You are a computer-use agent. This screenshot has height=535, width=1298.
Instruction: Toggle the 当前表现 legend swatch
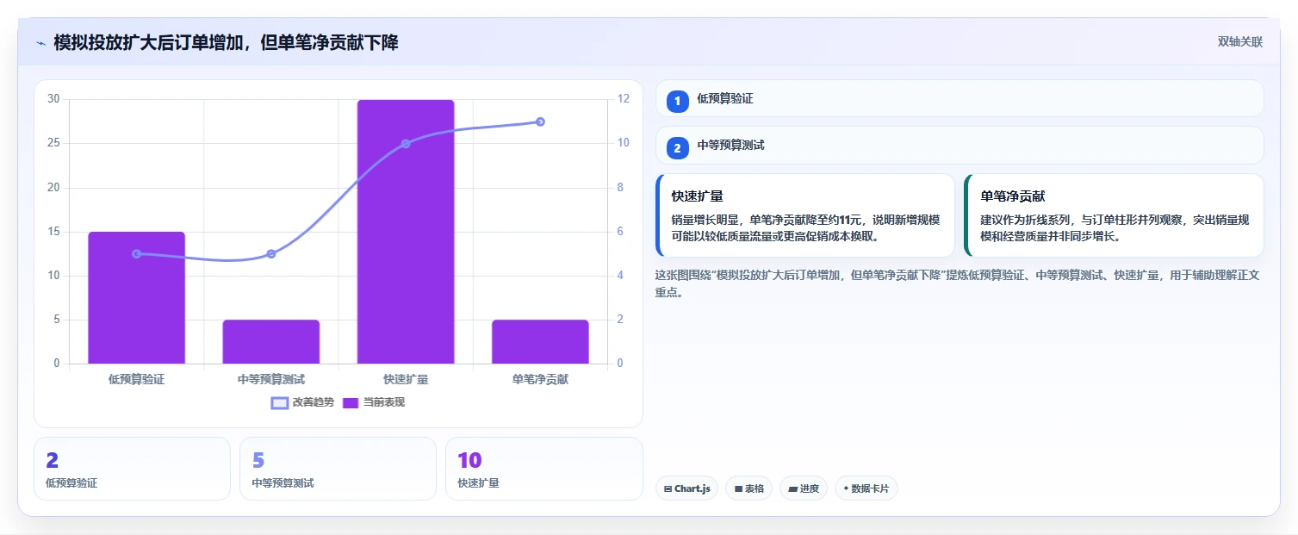click(351, 402)
